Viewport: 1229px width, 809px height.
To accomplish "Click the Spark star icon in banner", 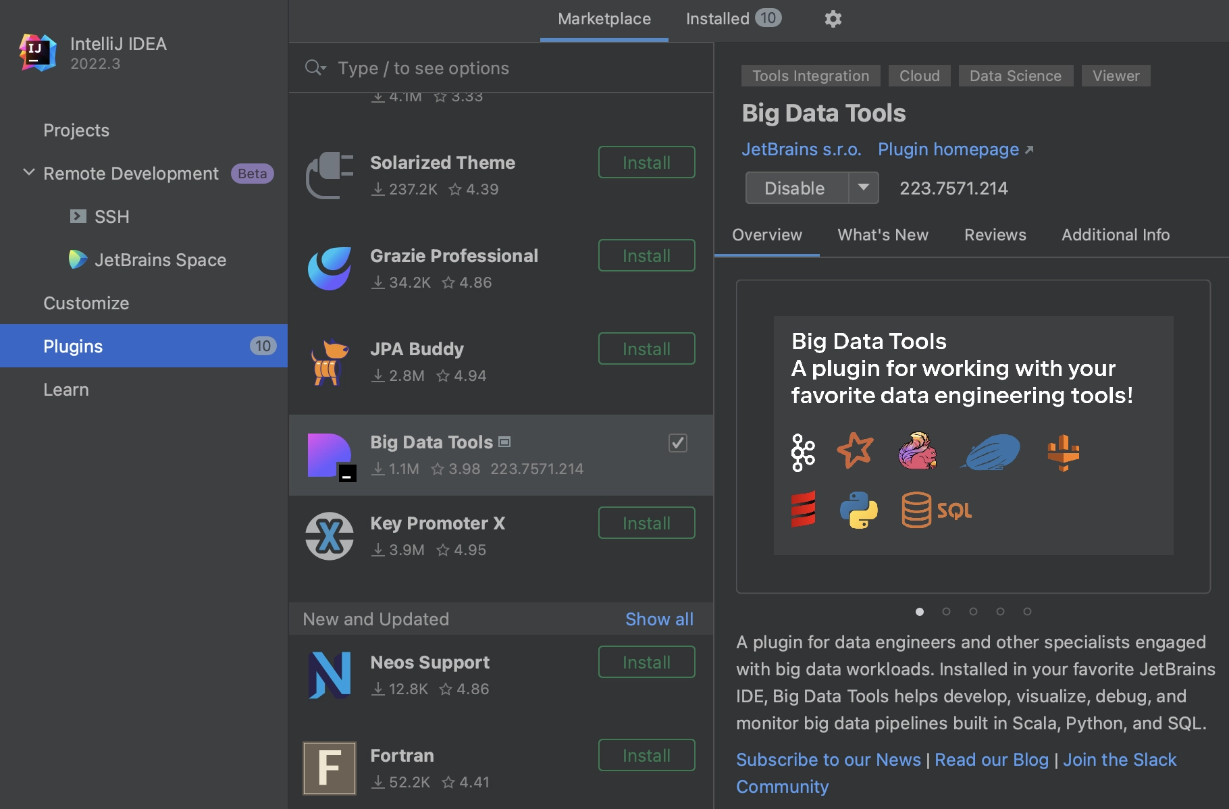I will click(855, 450).
